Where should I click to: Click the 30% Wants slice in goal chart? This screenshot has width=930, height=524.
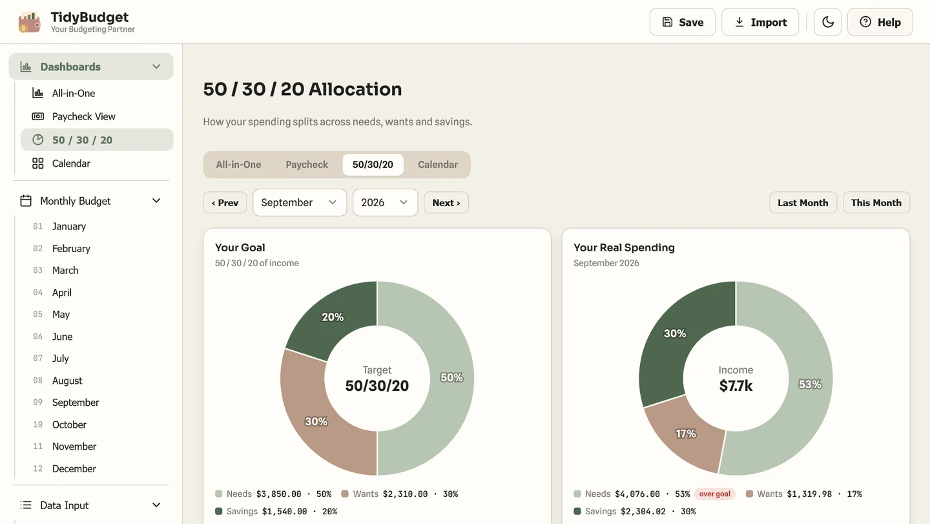tap(316, 421)
